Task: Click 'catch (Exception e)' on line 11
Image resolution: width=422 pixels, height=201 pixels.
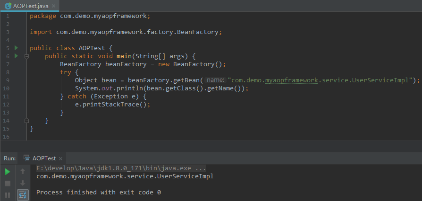Action: click(x=103, y=96)
